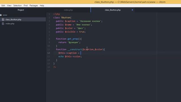Click the Project panel header

coord(21,10)
